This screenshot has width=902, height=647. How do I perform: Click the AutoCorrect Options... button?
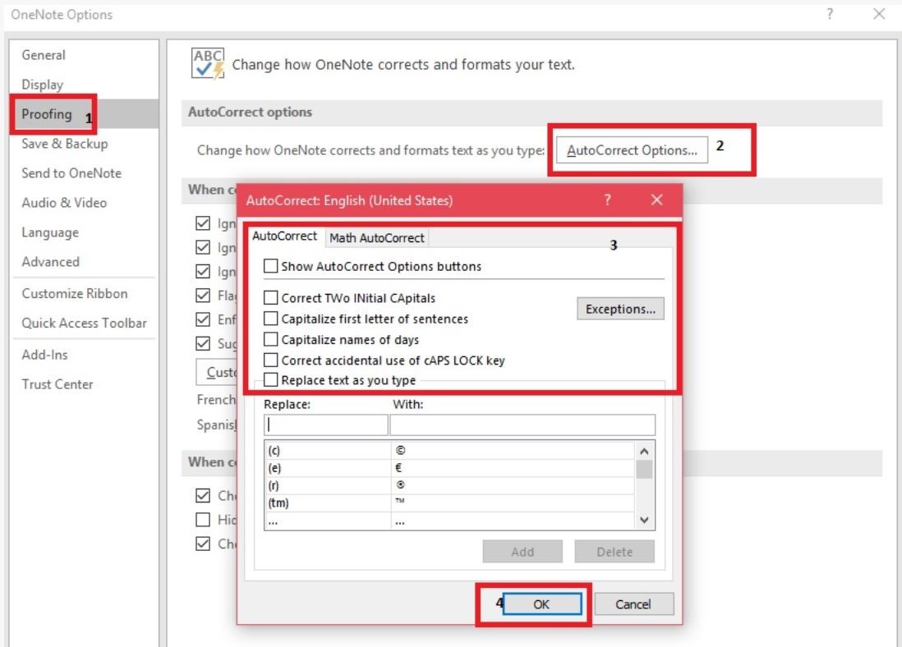pos(632,150)
